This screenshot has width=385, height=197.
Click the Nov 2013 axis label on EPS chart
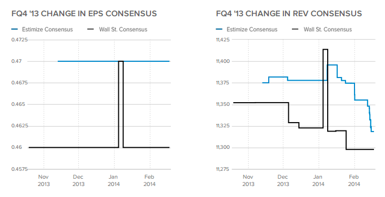point(44,180)
